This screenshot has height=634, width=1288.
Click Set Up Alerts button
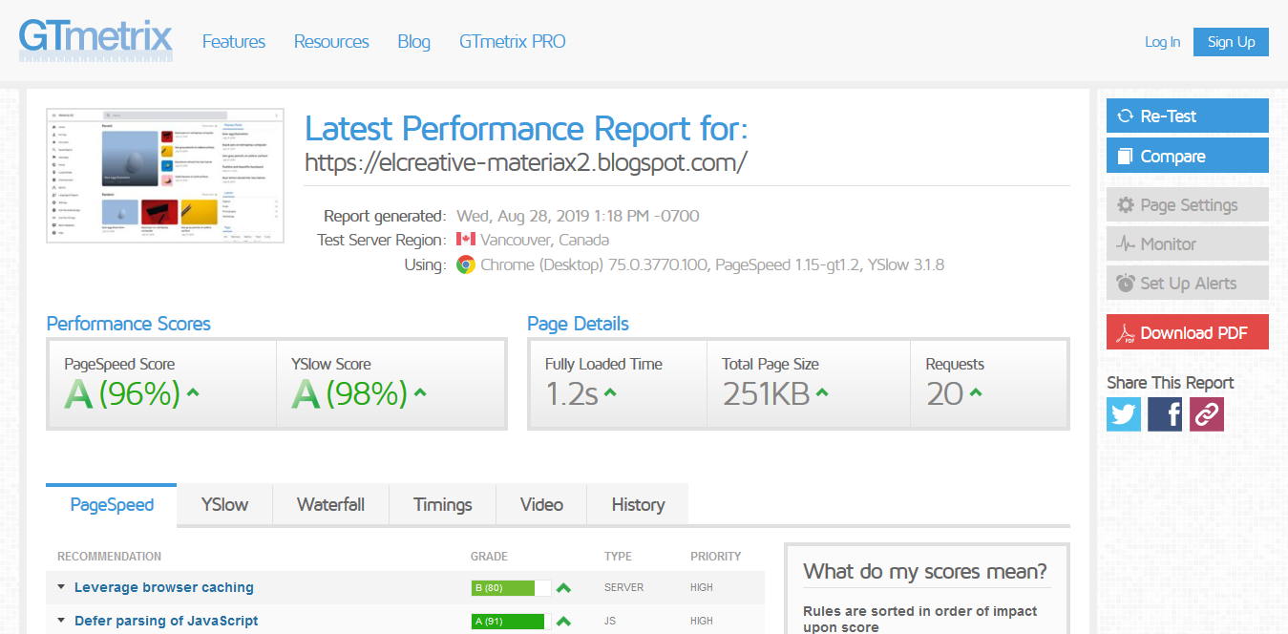pos(1188,283)
